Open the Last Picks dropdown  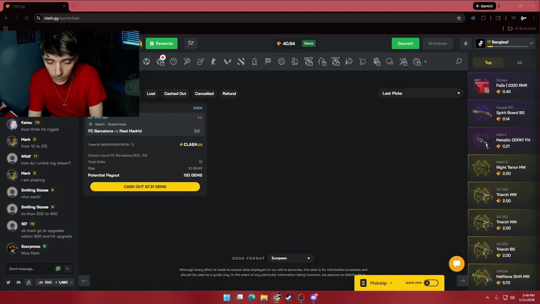tap(421, 93)
